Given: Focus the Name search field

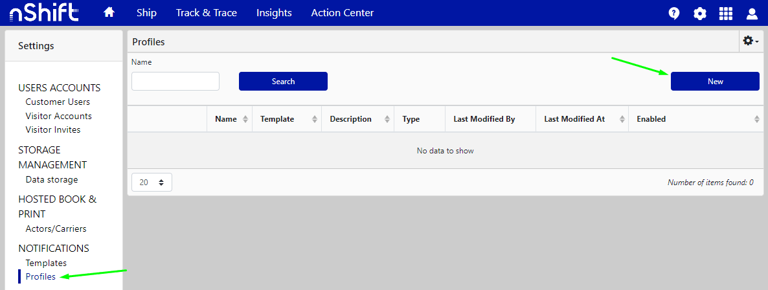Looking at the screenshot, I should click(175, 82).
